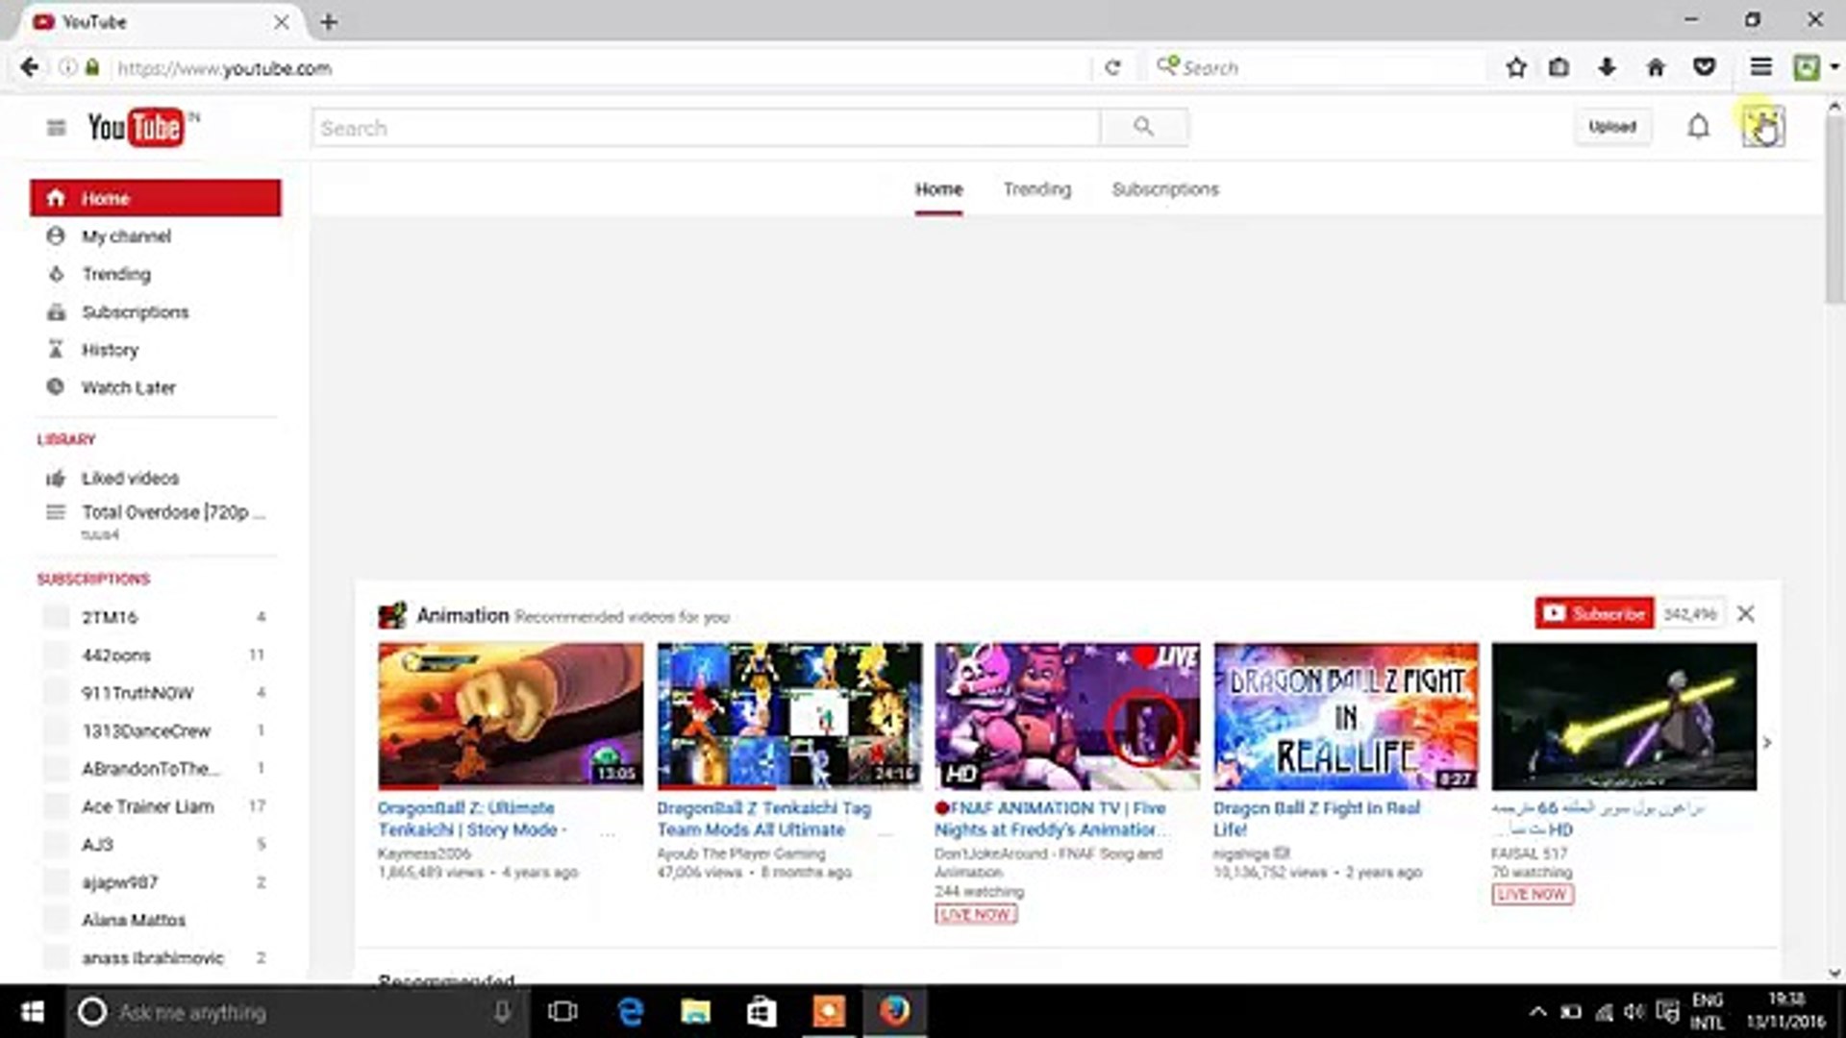Screen dimensions: 1846x1038
Task: Switch to the Subscriptions tab
Action: (1165, 188)
